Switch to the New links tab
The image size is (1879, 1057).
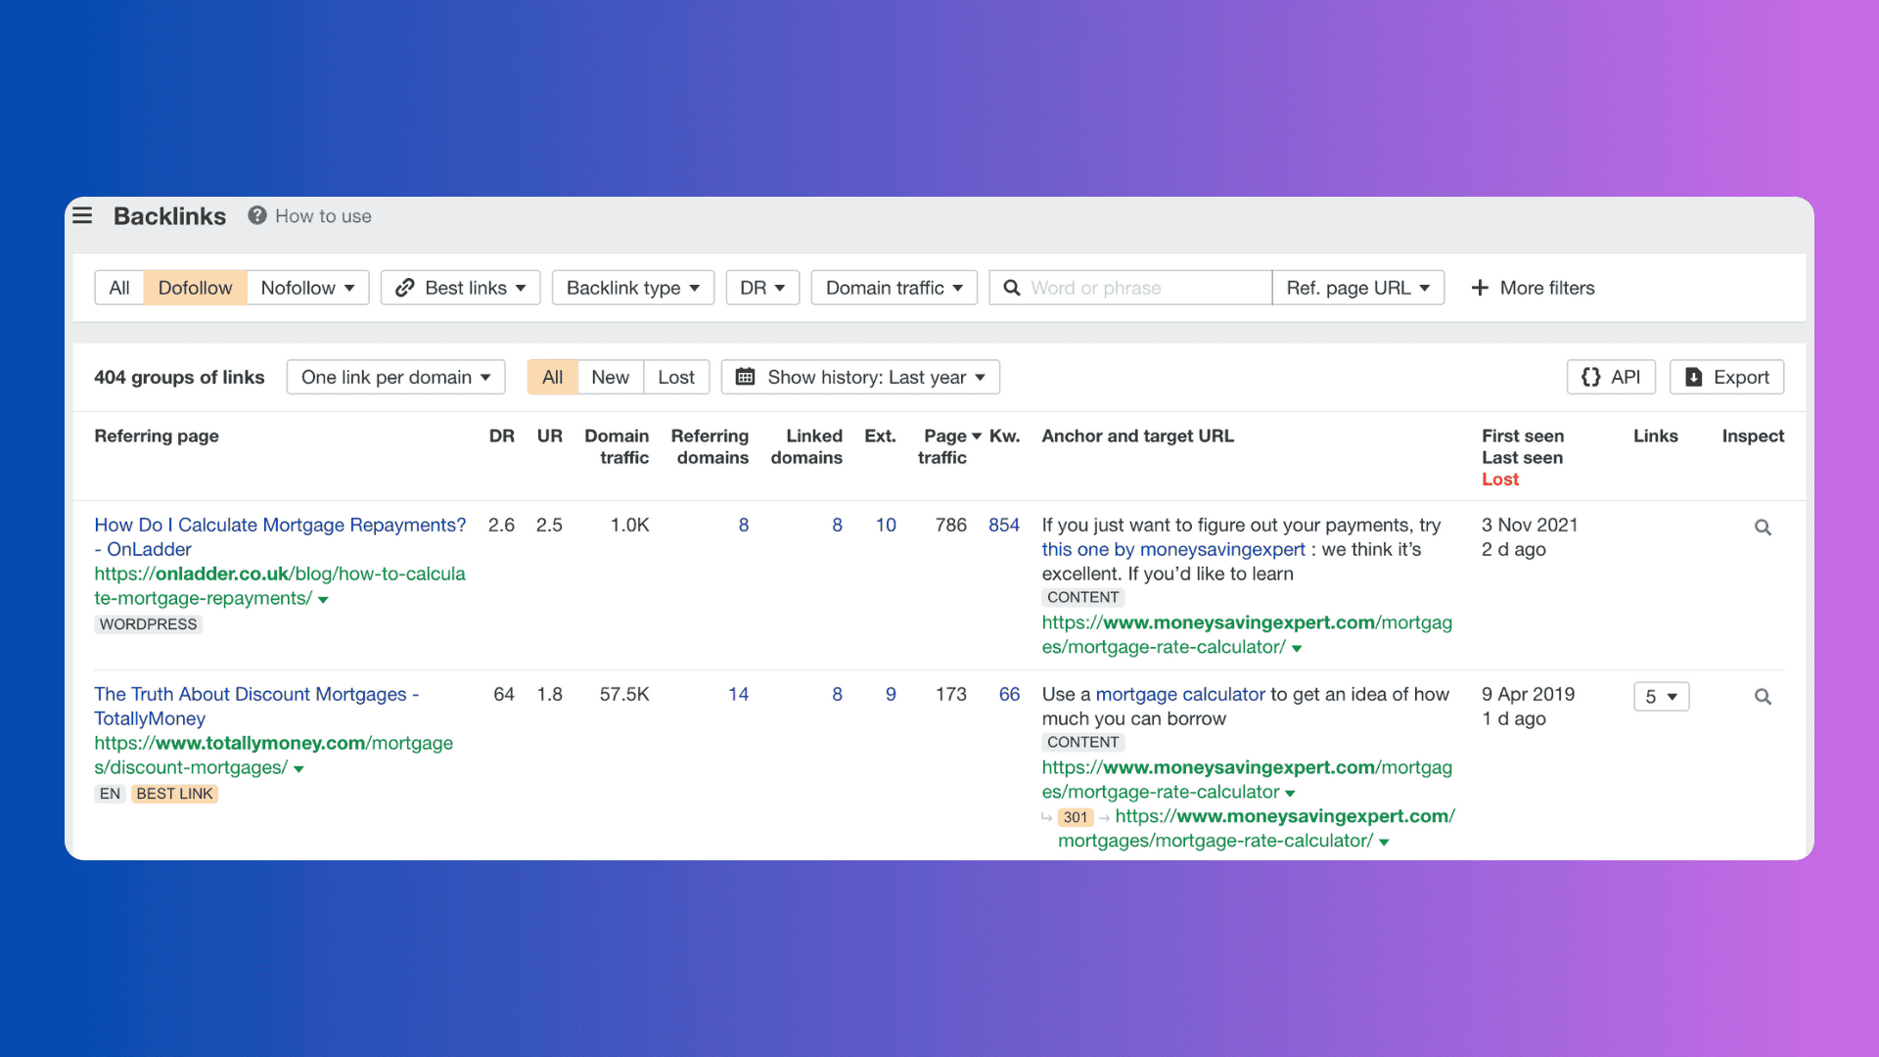611,377
